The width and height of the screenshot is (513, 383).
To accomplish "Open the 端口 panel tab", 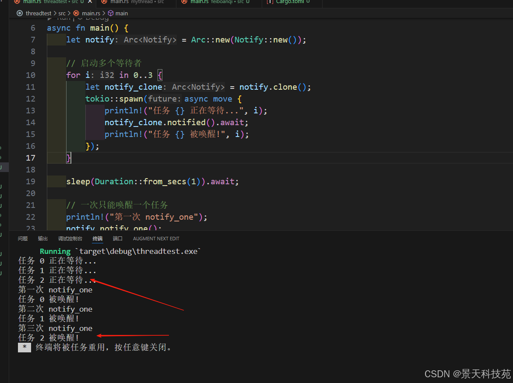I will click(117, 239).
